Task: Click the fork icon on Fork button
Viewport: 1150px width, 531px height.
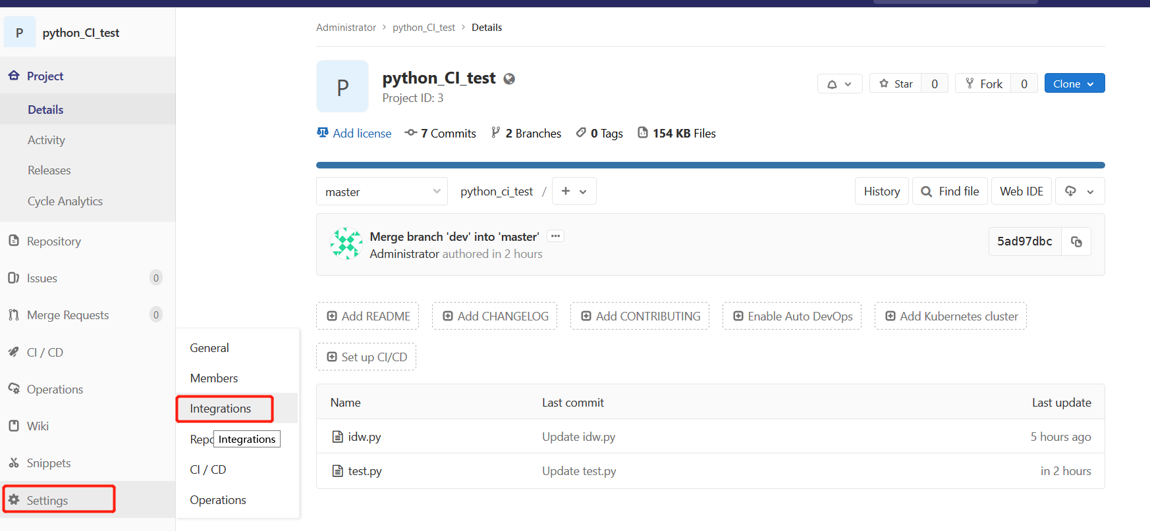Action: [970, 83]
